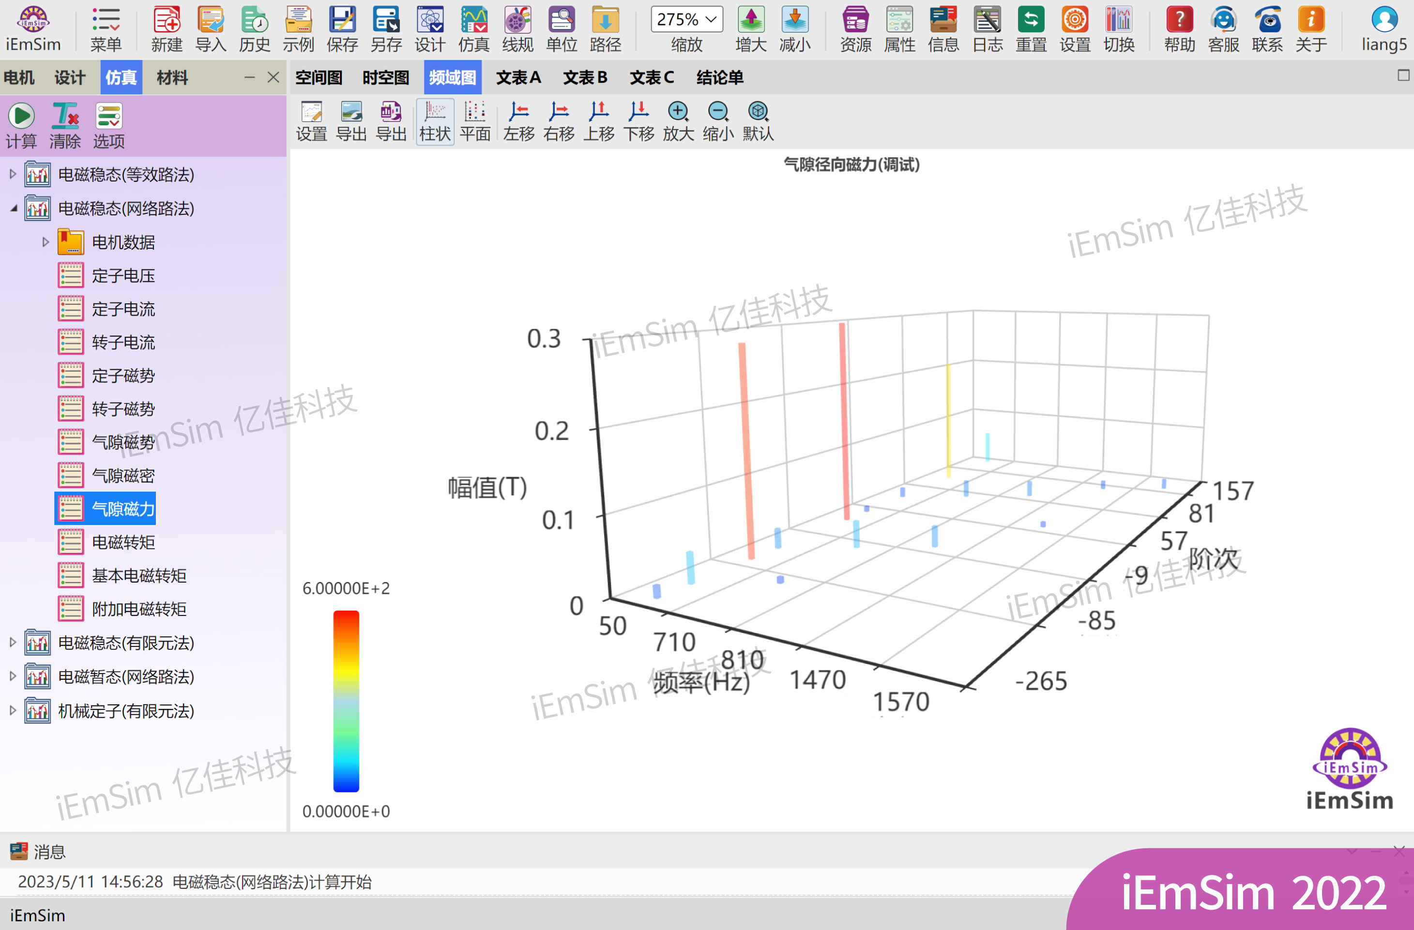The width and height of the screenshot is (1414, 930).
Task: Open the 导入 (Import) tool
Action: point(210,29)
